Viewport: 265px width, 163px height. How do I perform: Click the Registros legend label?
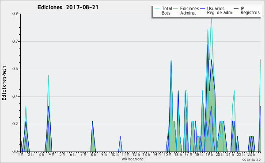pyautogui.click(x=250, y=13)
